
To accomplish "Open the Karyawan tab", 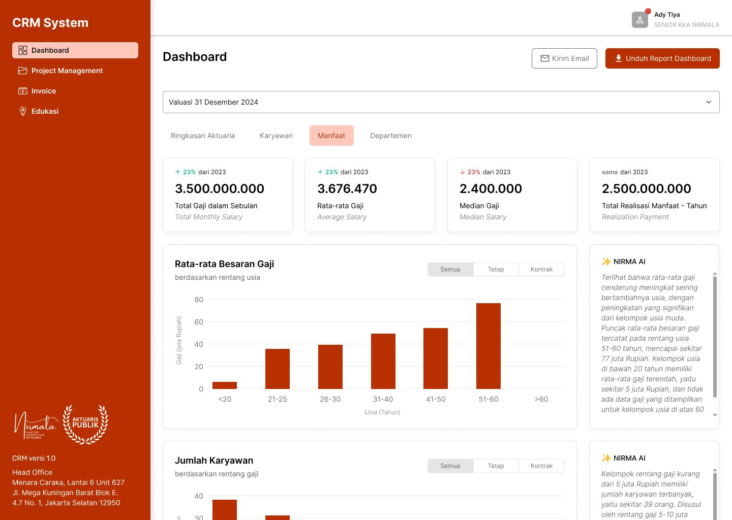I will [x=276, y=136].
